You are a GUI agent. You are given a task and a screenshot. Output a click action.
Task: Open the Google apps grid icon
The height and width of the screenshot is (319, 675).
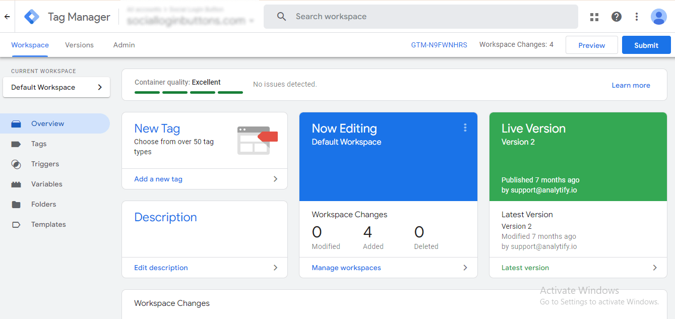594,17
